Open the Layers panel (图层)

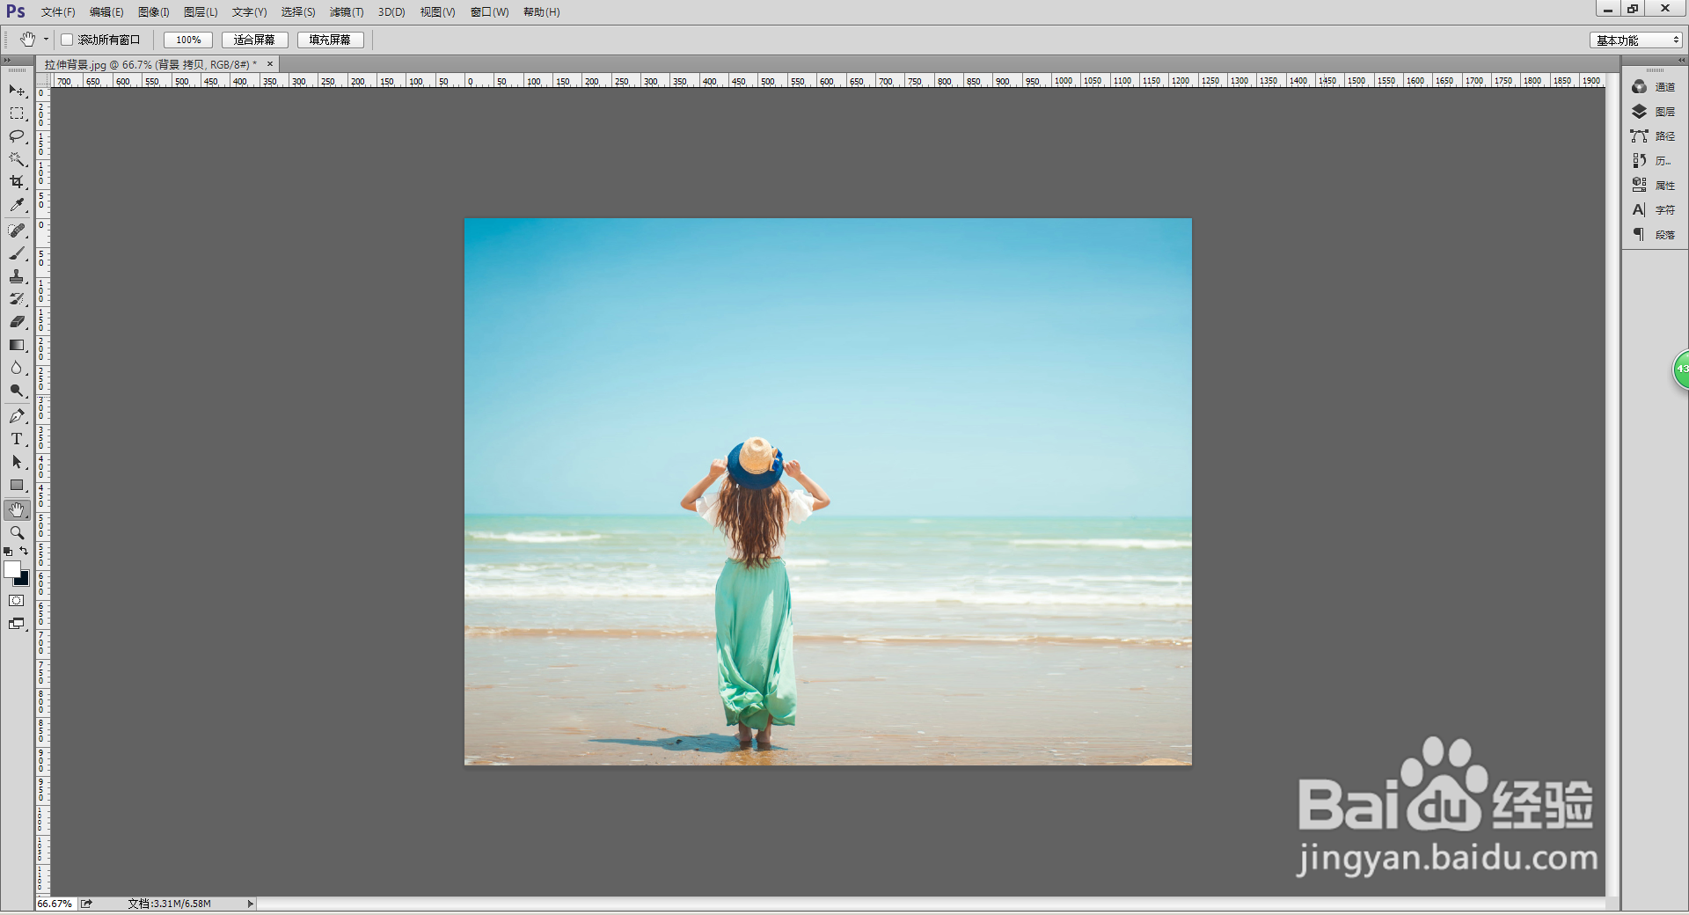[1654, 112]
